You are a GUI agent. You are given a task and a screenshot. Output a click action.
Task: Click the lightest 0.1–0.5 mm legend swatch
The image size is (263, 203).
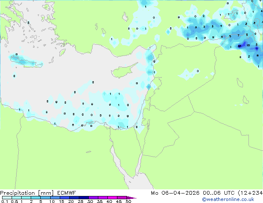tap(7, 198)
